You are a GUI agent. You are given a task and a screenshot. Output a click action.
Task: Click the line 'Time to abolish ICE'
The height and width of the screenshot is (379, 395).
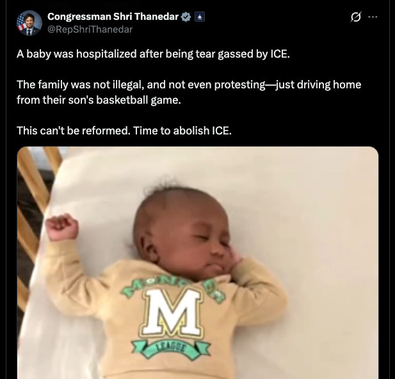pyautogui.click(x=182, y=131)
